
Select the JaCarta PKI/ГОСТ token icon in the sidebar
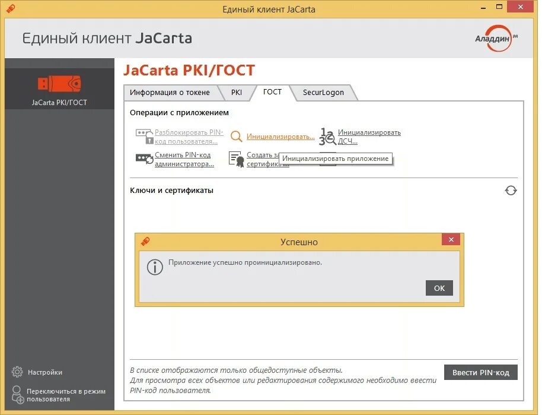(59, 84)
